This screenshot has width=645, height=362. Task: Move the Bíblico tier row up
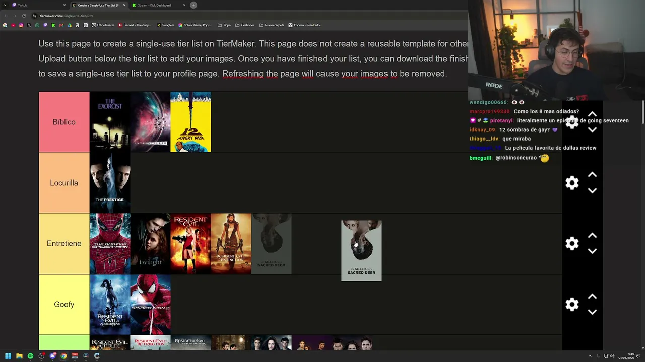(592, 114)
